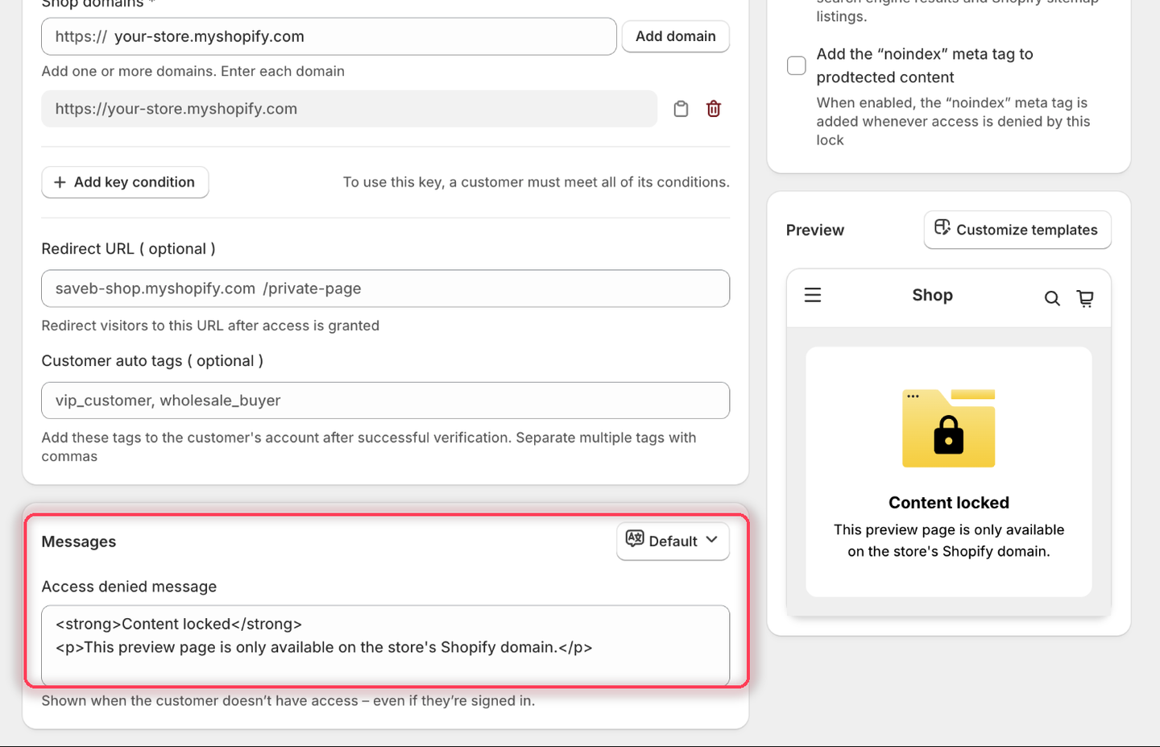This screenshot has height=747, width=1160.
Task: Click the Shop title in preview header
Action: [932, 295]
